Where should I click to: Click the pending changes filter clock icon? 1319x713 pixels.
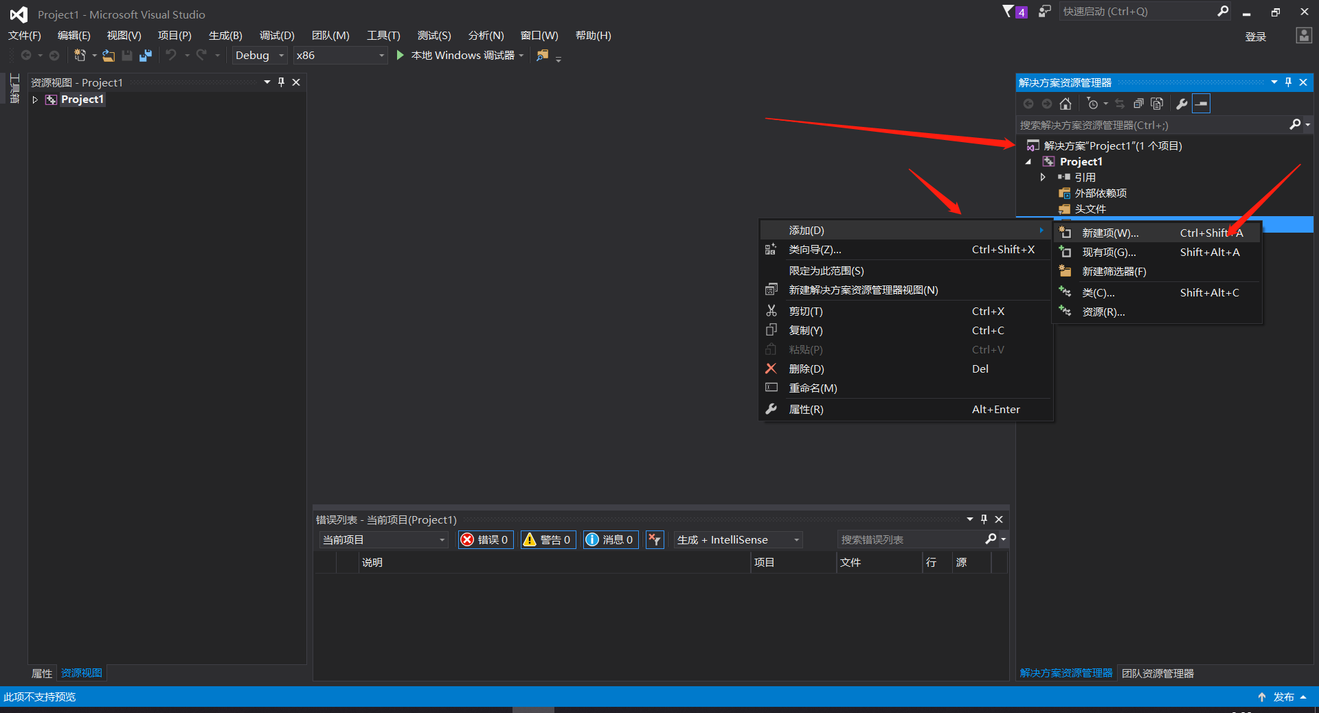pyautogui.click(x=1092, y=104)
